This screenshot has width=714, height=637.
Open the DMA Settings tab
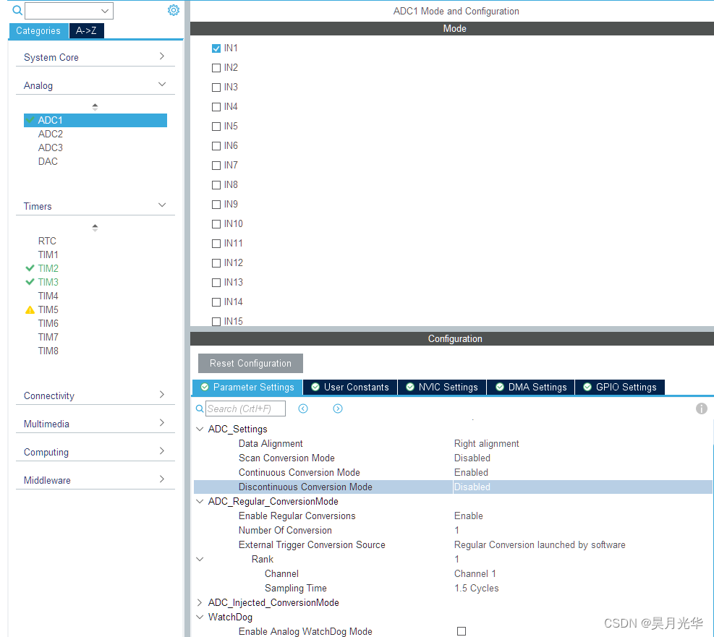(x=531, y=388)
